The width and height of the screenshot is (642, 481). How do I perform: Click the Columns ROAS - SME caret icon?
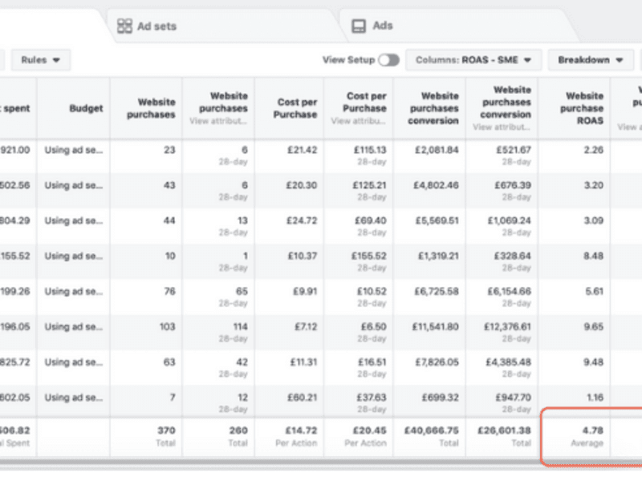(528, 60)
